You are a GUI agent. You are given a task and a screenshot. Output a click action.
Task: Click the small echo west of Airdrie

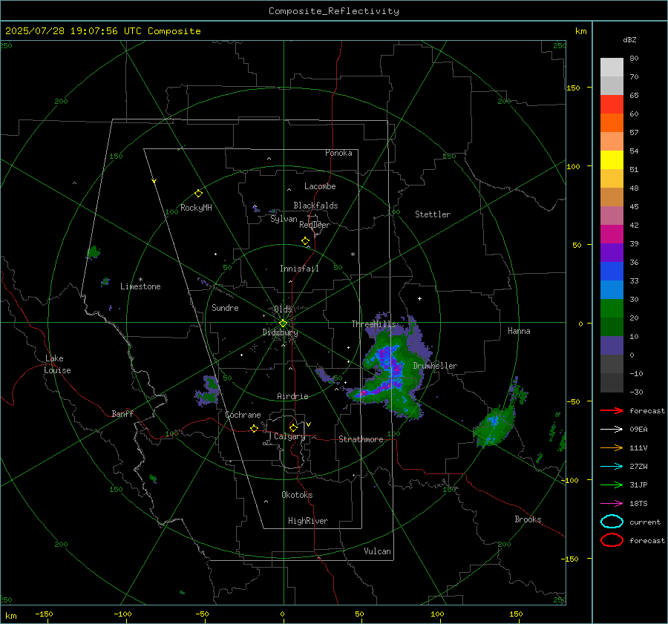click(x=208, y=392)
